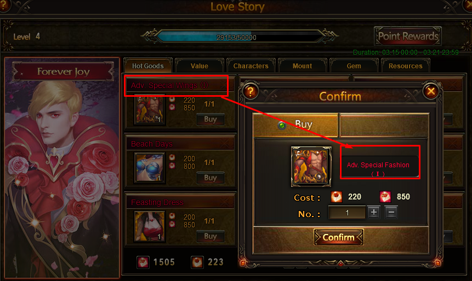The image size is (472, 281).
Task: Buy the Beach Days item
Action: point(210,178)
